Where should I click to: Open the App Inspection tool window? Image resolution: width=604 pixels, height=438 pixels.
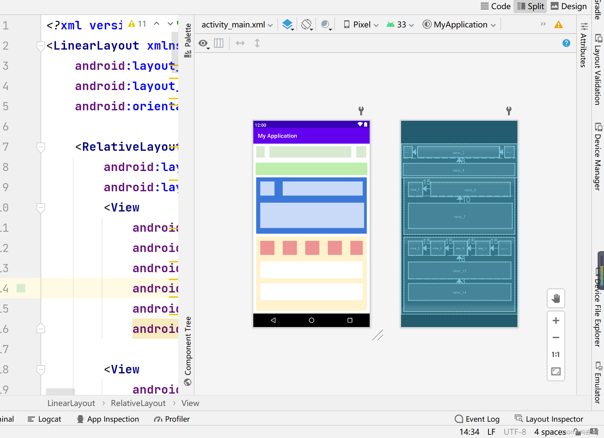point(108,419)
